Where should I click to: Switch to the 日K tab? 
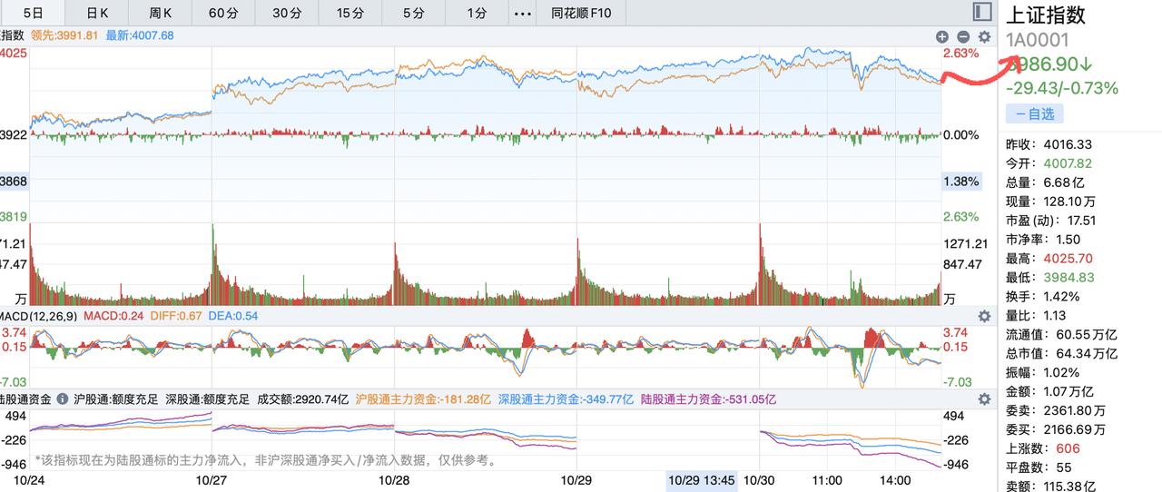[97, 13]
